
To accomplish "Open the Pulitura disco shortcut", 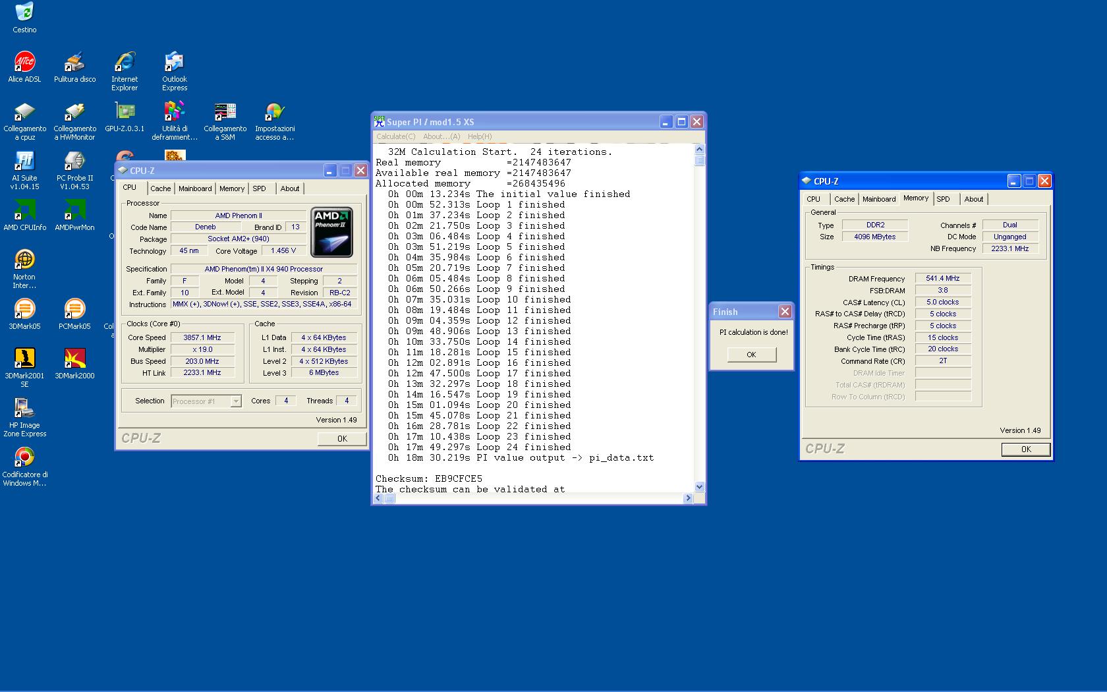I will [74, 67].
